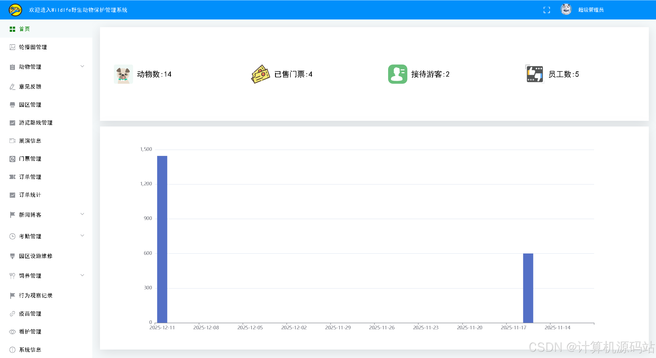This screenshot has width=656, height=358.
Task: Click the 首页 grid icon
Action: pos(12,29)
